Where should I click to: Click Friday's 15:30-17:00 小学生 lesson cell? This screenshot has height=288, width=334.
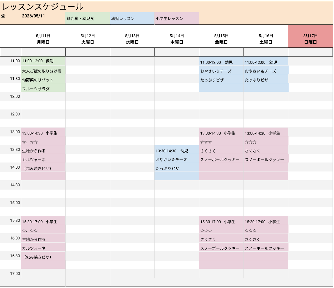click(x=221, y=222)
